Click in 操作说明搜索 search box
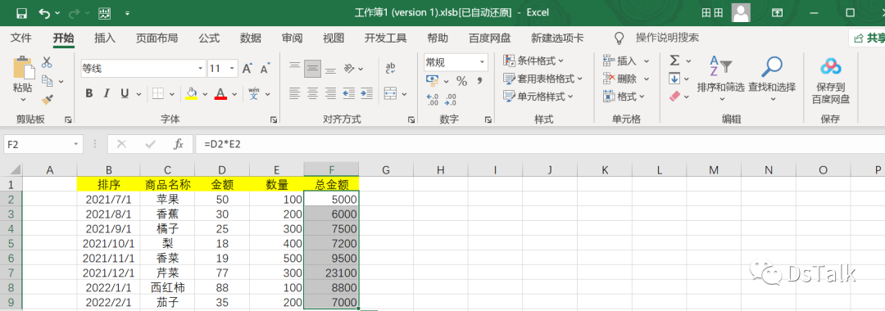This screenshot has height=311, width=885. (667, 38)
